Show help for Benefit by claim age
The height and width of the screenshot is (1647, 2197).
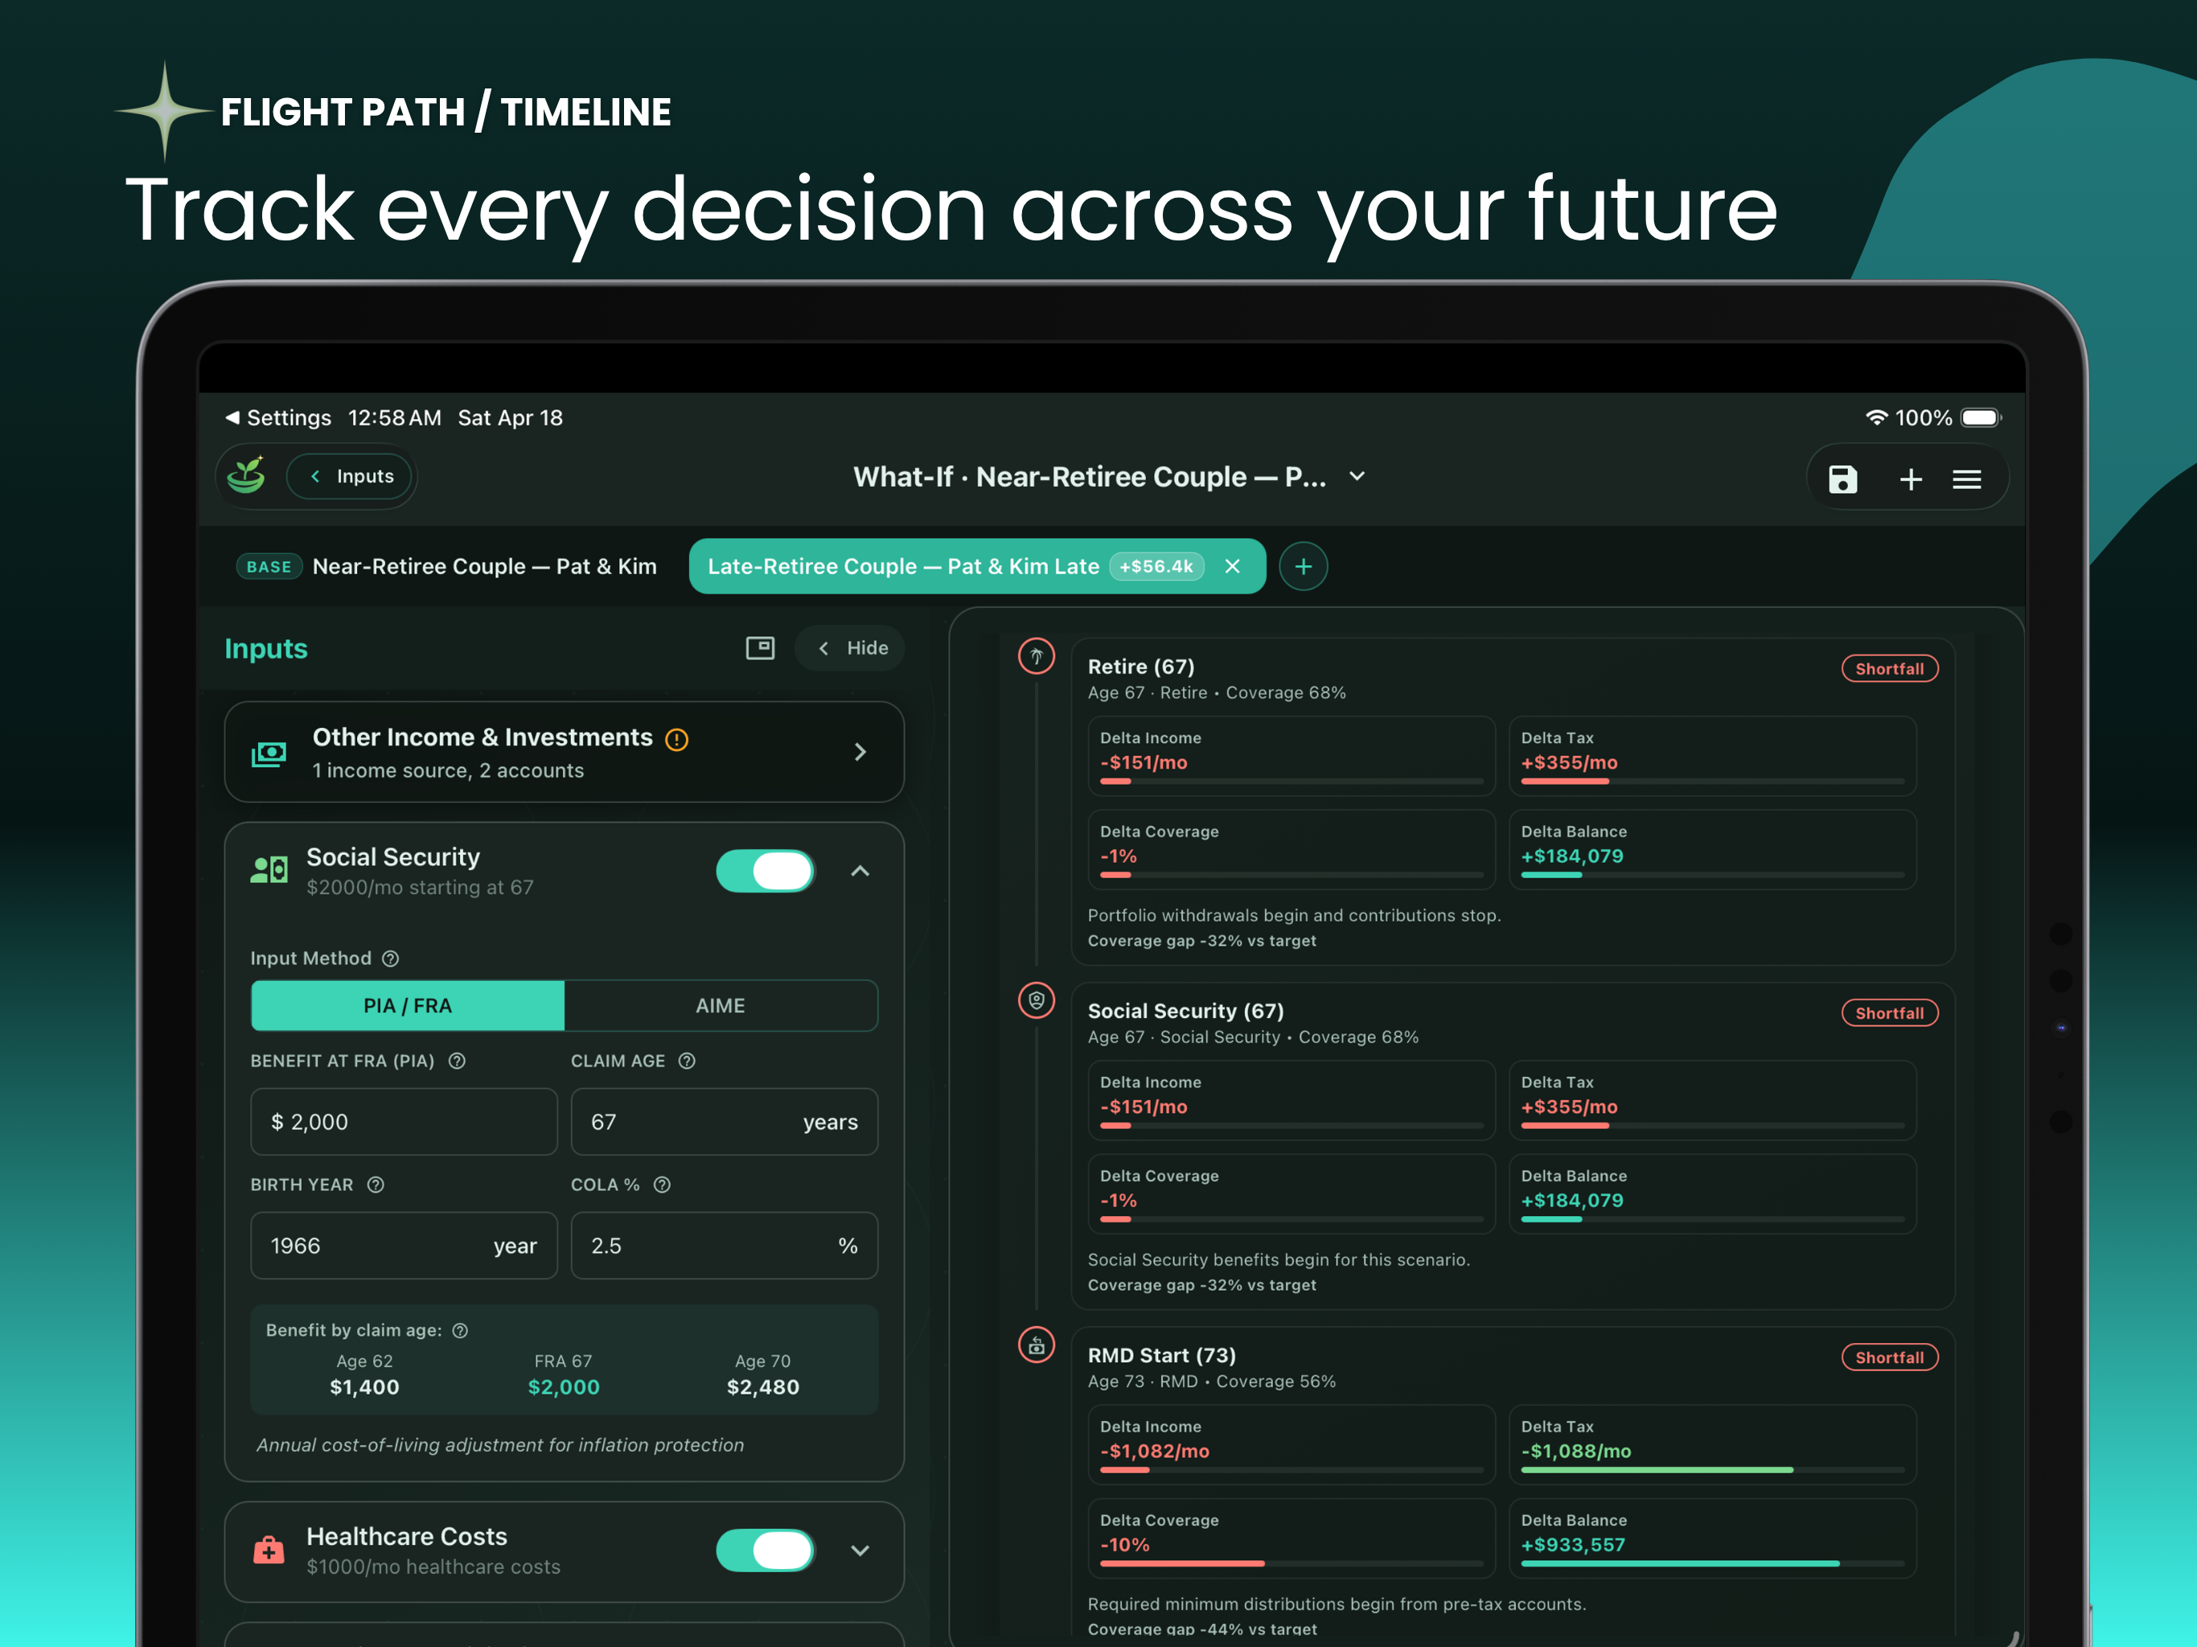point(460,1331)
